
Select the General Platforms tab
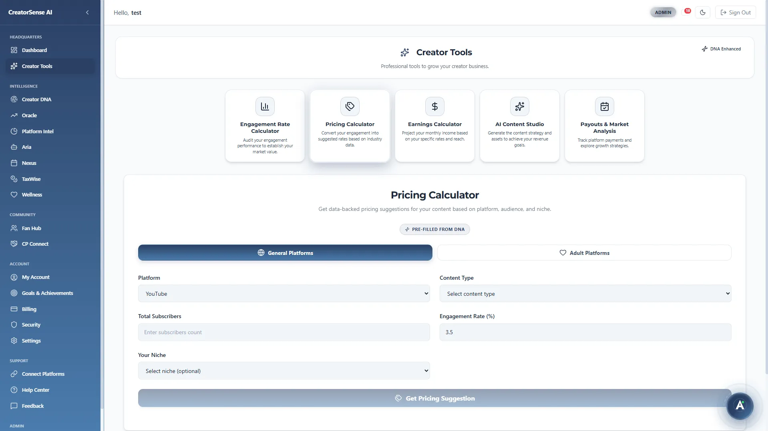(285, 253)
